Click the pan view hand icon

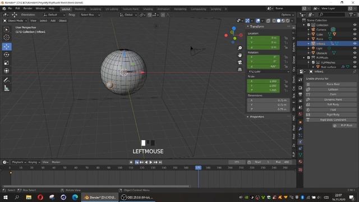click(240, 55)
